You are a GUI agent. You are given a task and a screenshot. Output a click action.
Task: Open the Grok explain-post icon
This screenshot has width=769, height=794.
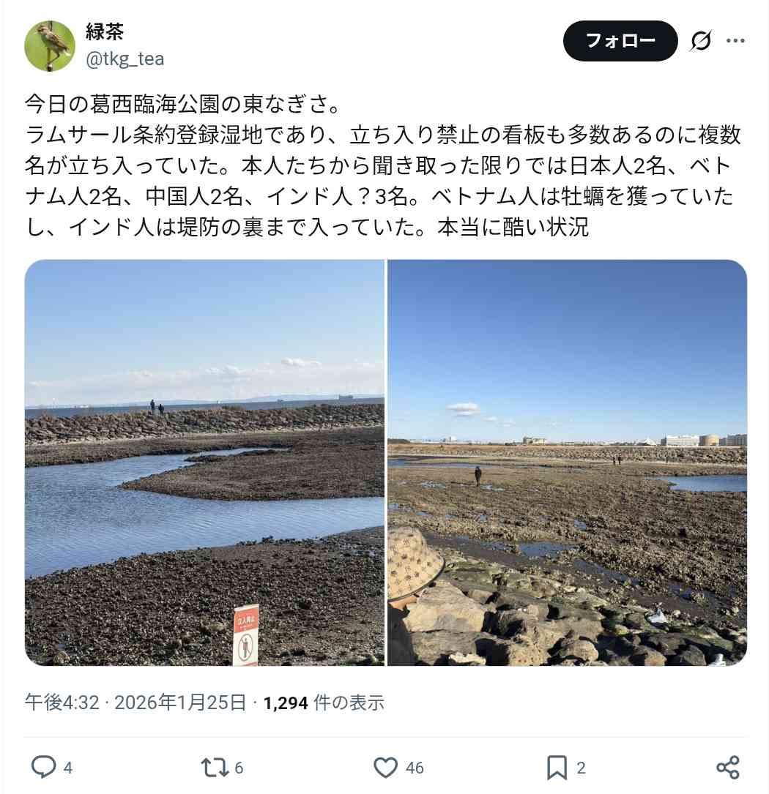point(700,40)
